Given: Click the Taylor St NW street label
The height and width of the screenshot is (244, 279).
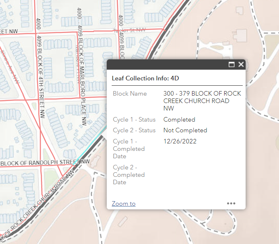Looking at the screenshot, I should [130, 30].
